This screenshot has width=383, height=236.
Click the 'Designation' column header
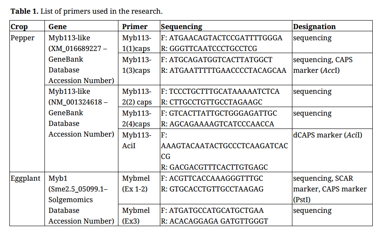tap(314, 27)
